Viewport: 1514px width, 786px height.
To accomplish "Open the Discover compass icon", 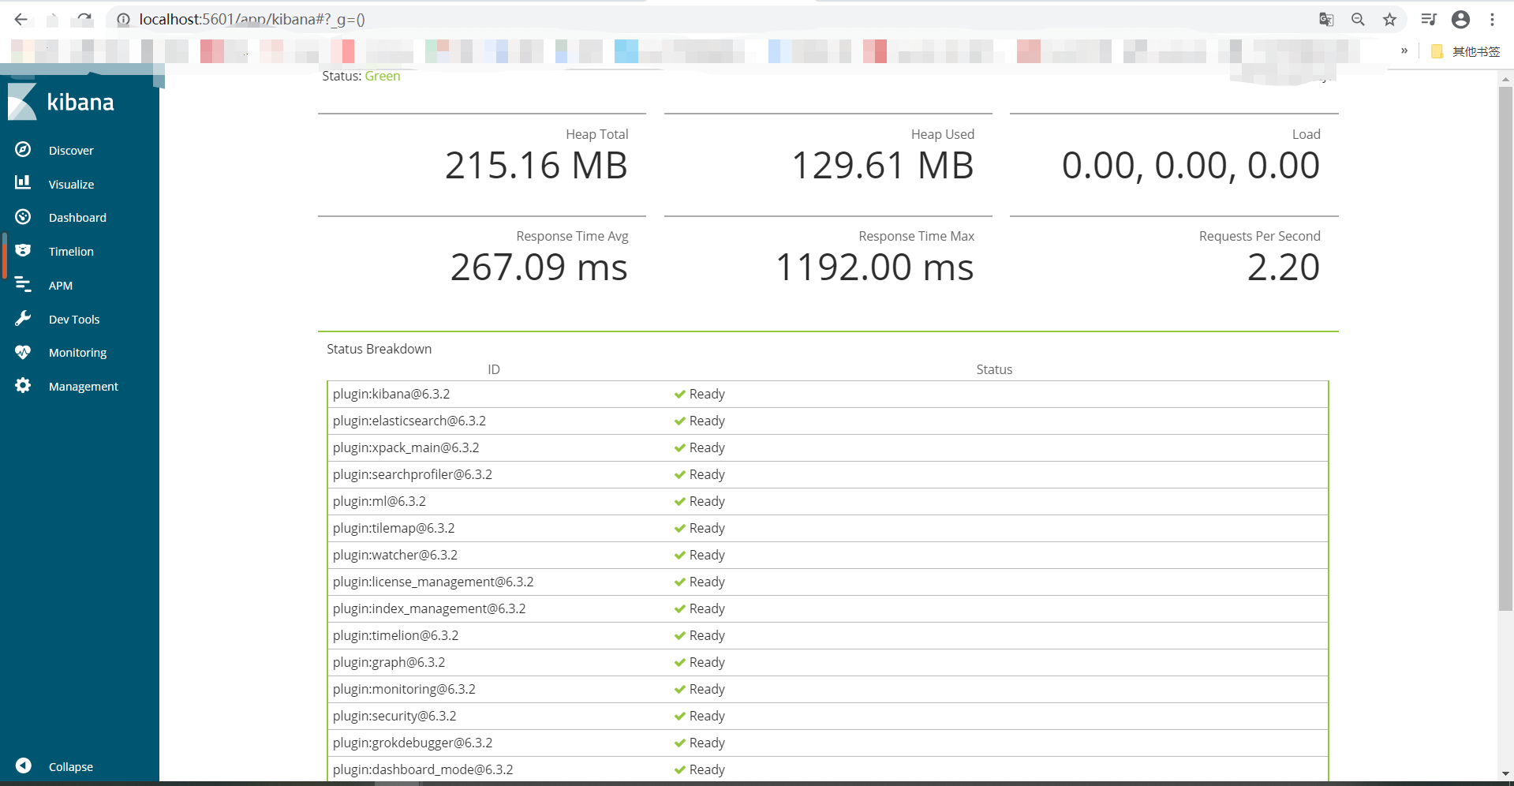I will pos(23,149).
